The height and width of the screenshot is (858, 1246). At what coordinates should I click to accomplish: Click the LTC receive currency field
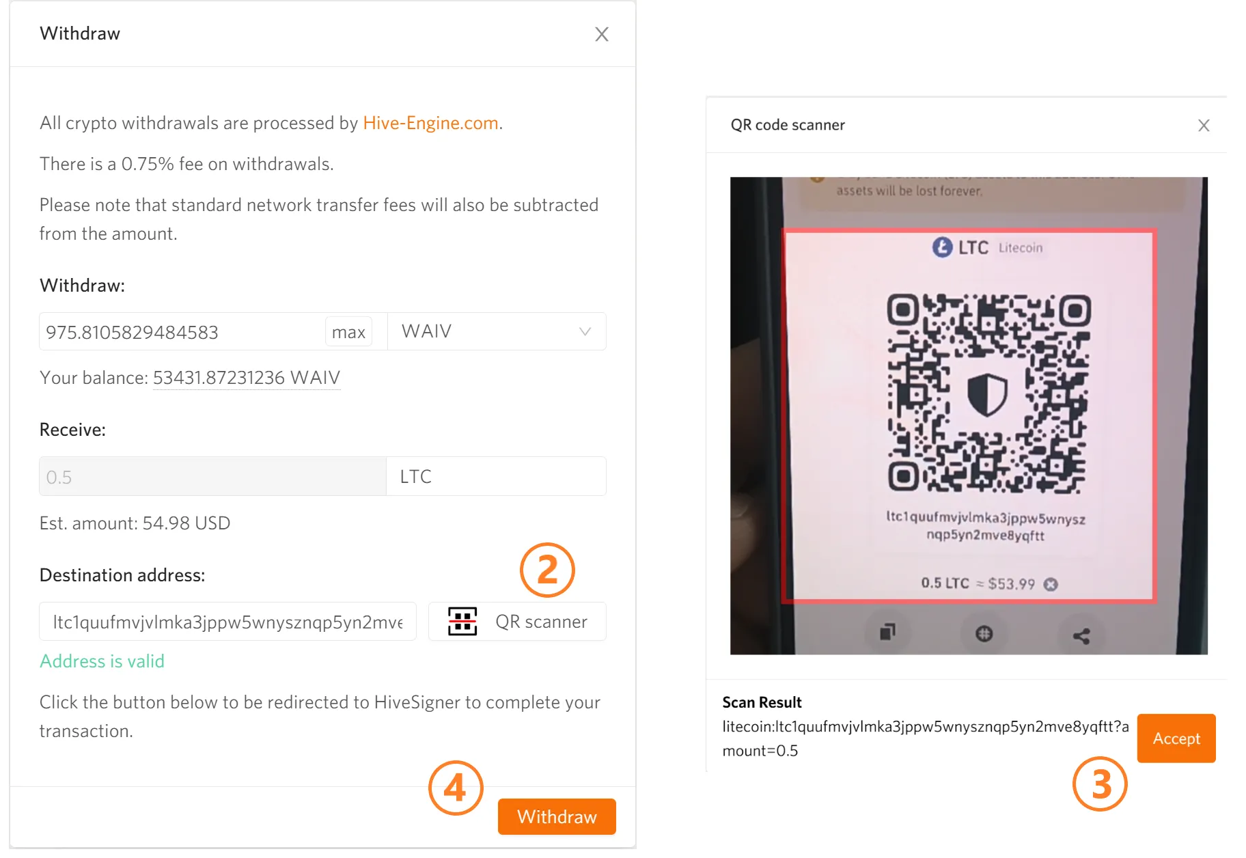(496, 477)
